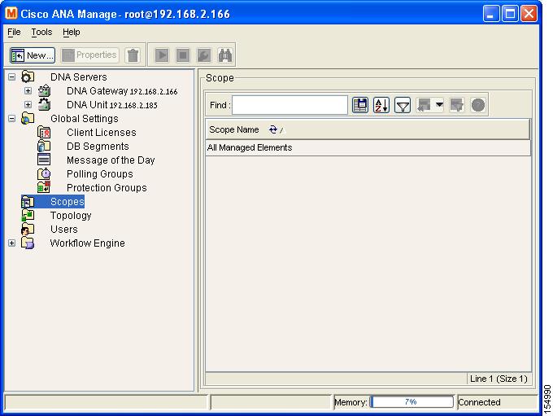Click the Message of the Day icon
Screen dimensions: 553x416
tap(44, 160)
